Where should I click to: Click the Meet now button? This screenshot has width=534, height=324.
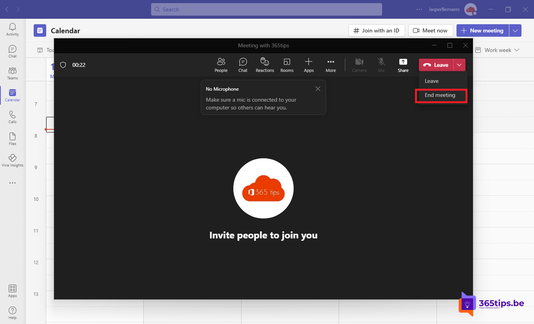tap(430, 30)
